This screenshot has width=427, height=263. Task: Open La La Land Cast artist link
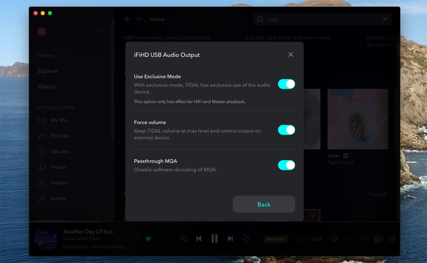(81, 239)
